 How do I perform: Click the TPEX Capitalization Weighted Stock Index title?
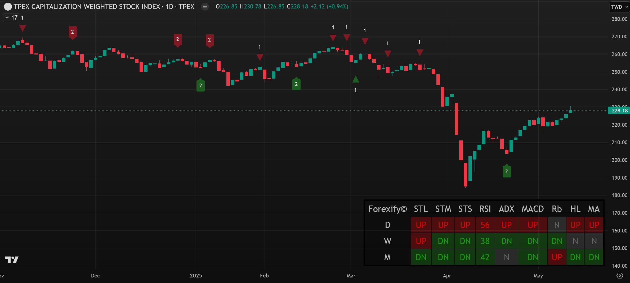[x=104, y=7]
